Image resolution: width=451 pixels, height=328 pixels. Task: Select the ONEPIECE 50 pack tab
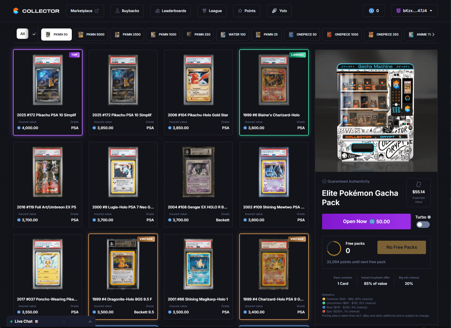click(302, 34)
